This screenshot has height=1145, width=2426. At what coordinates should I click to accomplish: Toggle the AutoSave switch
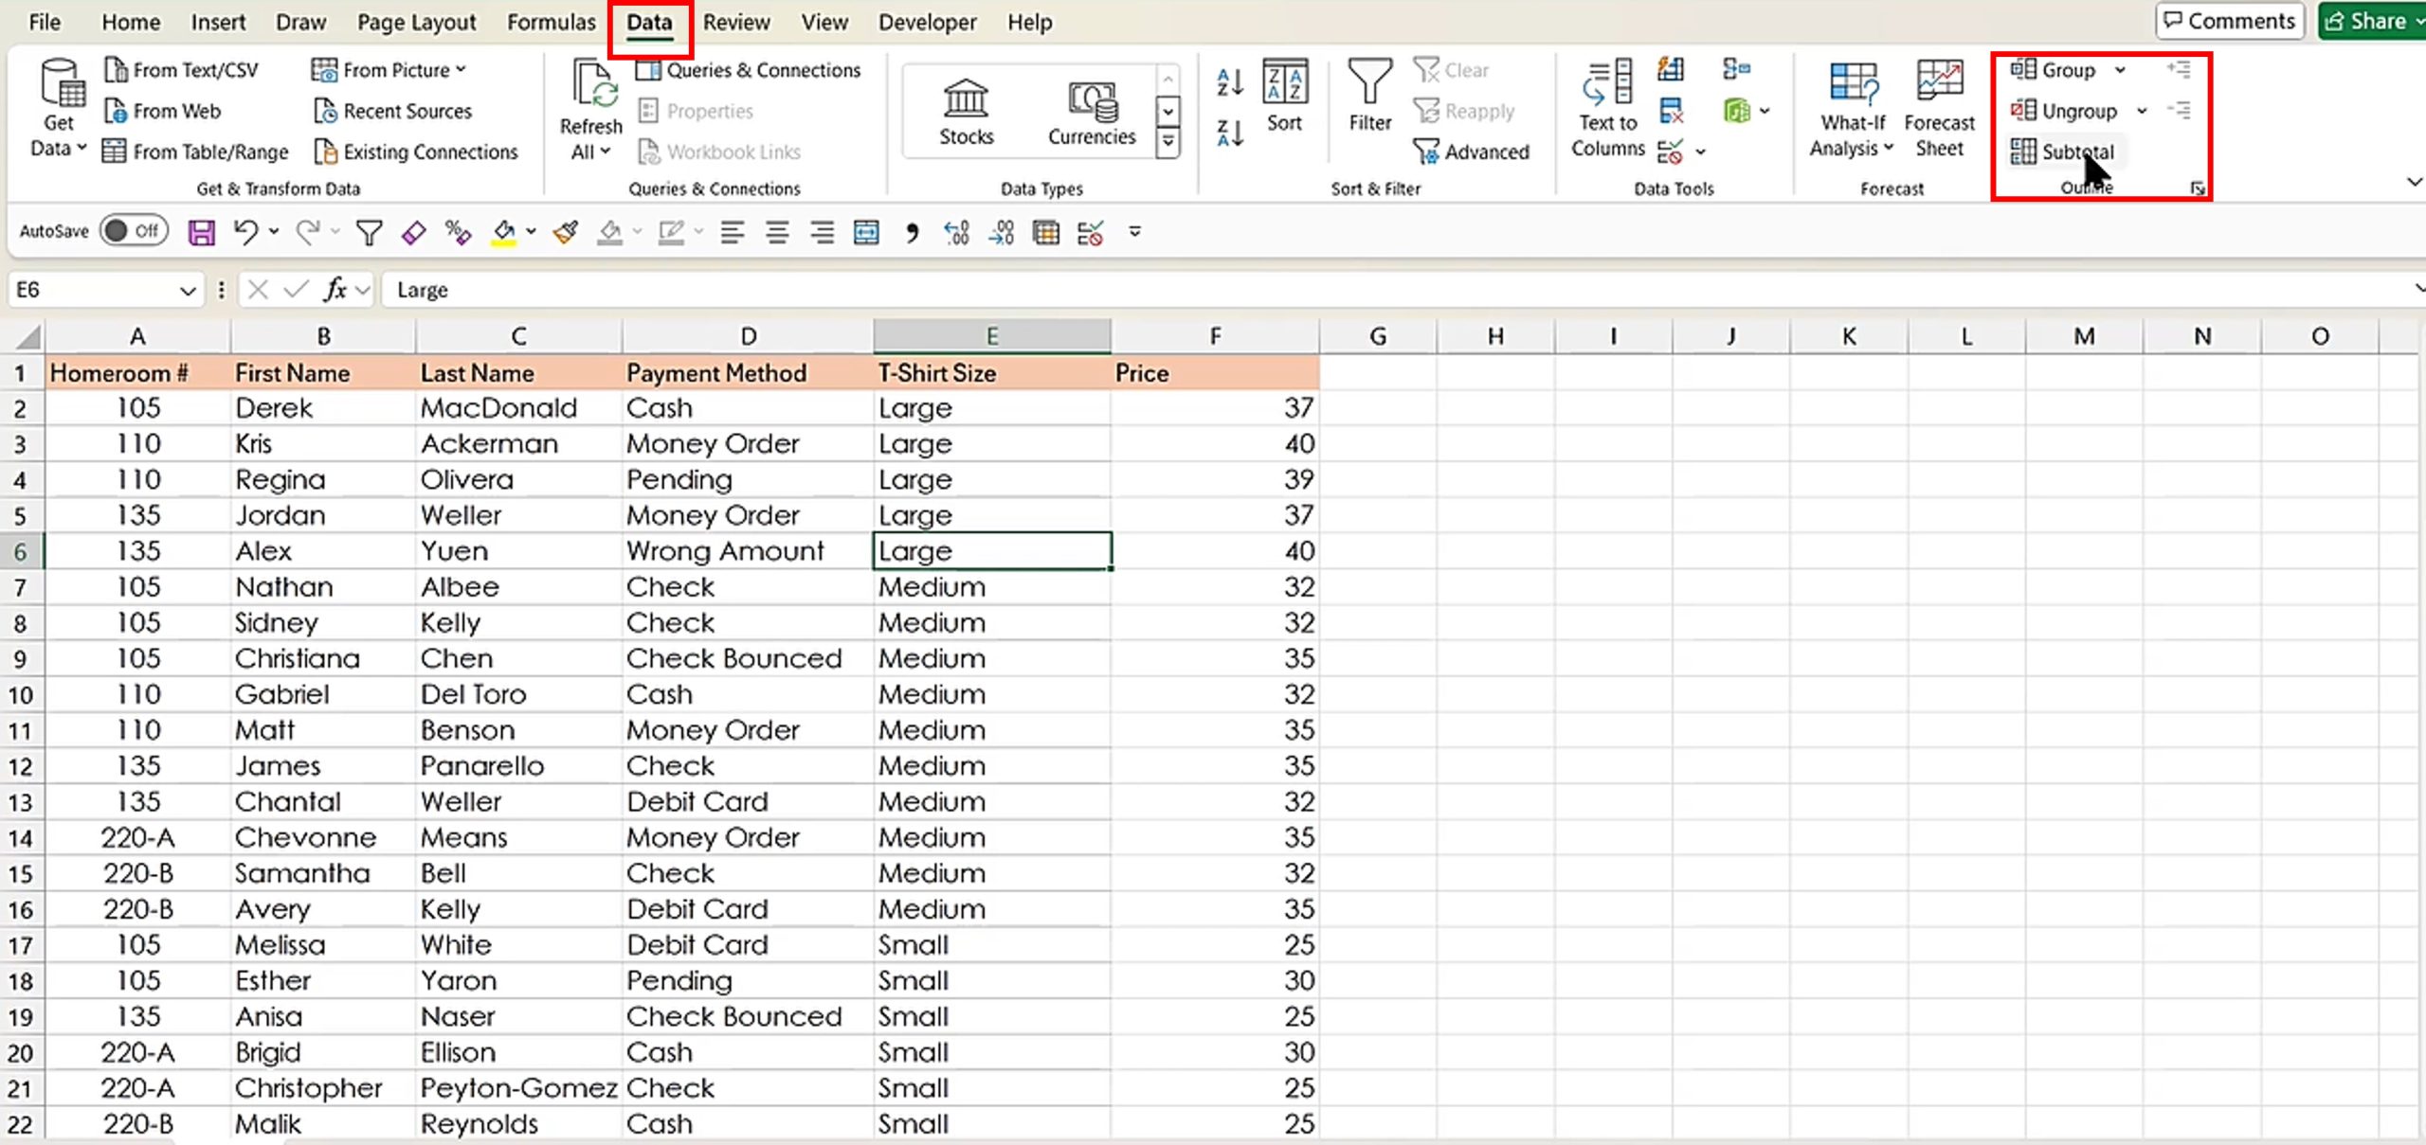coord(134,231)
